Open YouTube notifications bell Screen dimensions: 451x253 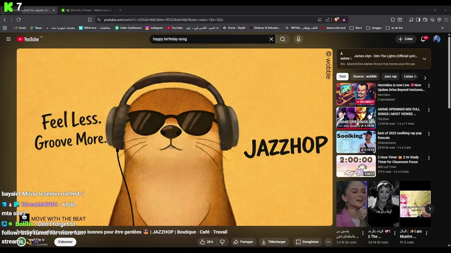(x=424, y=39)
